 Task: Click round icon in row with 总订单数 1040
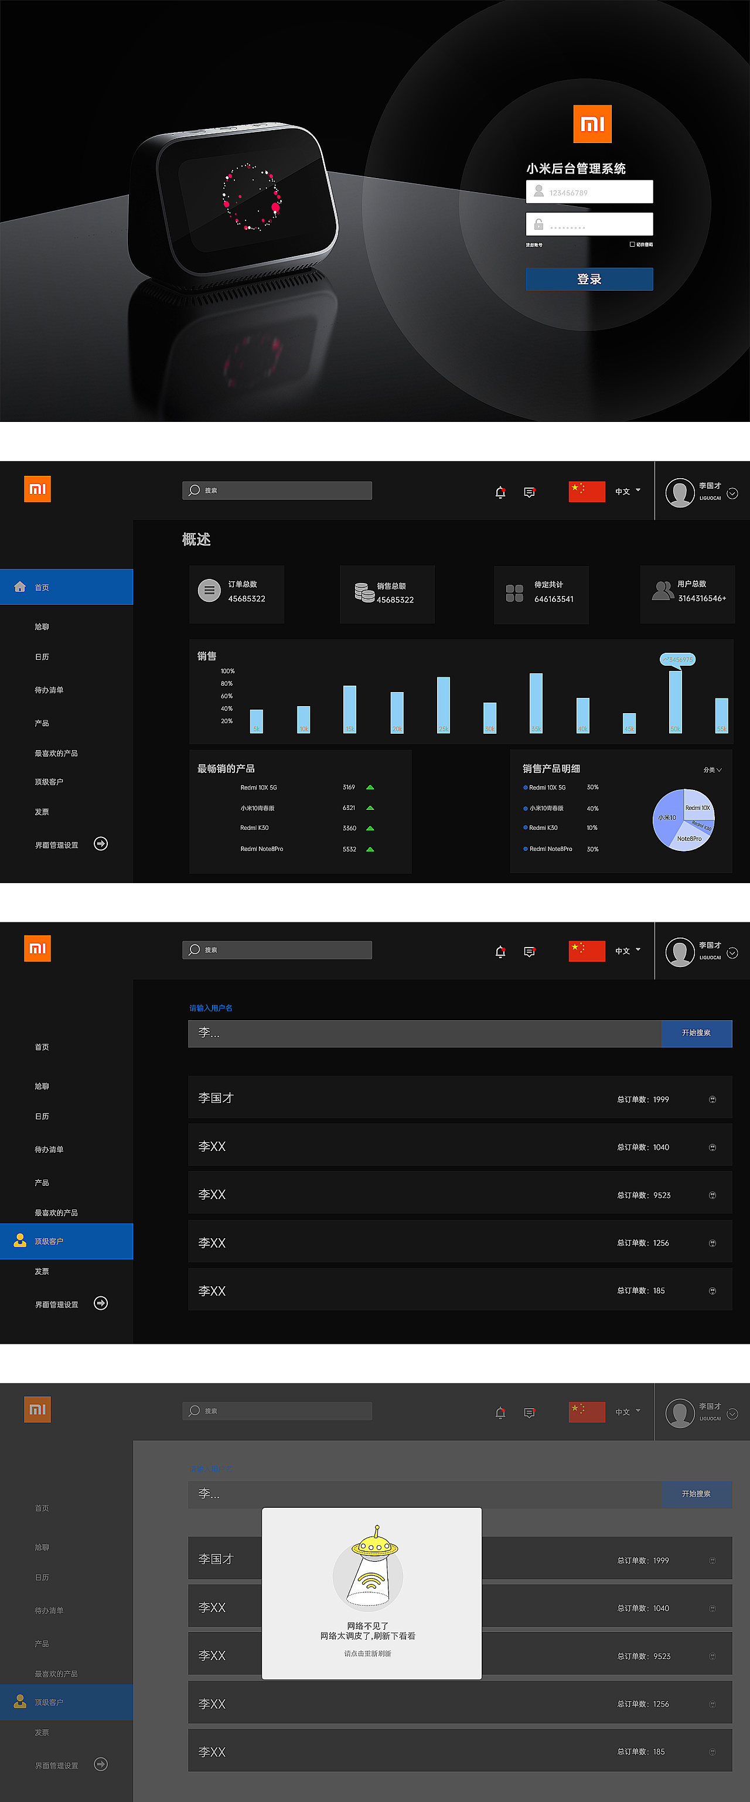[x=712, y=1147]
